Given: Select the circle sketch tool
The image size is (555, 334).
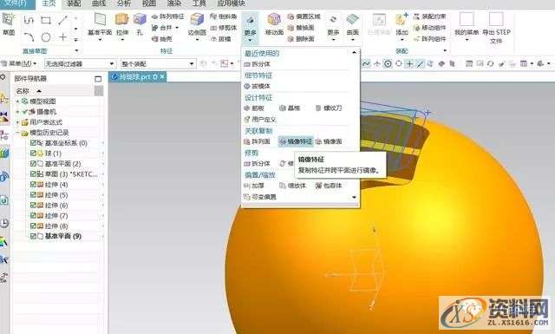Looking at the screenshot, I should 46,36.
